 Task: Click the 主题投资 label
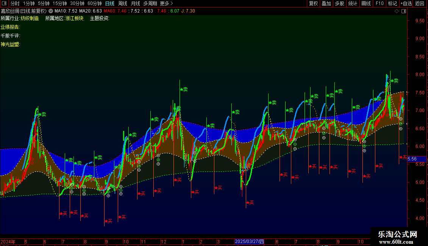pyautogui.click(x=100, y=18)
